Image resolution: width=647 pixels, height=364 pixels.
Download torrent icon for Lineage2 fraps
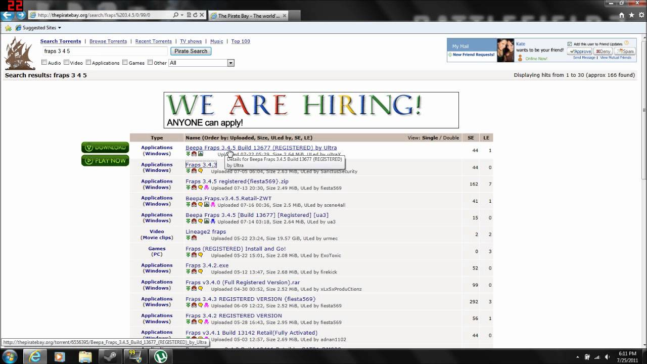188,238
